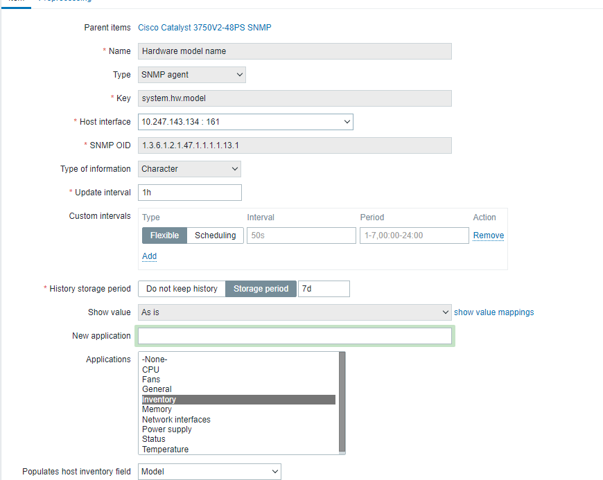This screenshot has height=480, width=603.
Task: Remove the custom interval row
Action: [488, 235]
